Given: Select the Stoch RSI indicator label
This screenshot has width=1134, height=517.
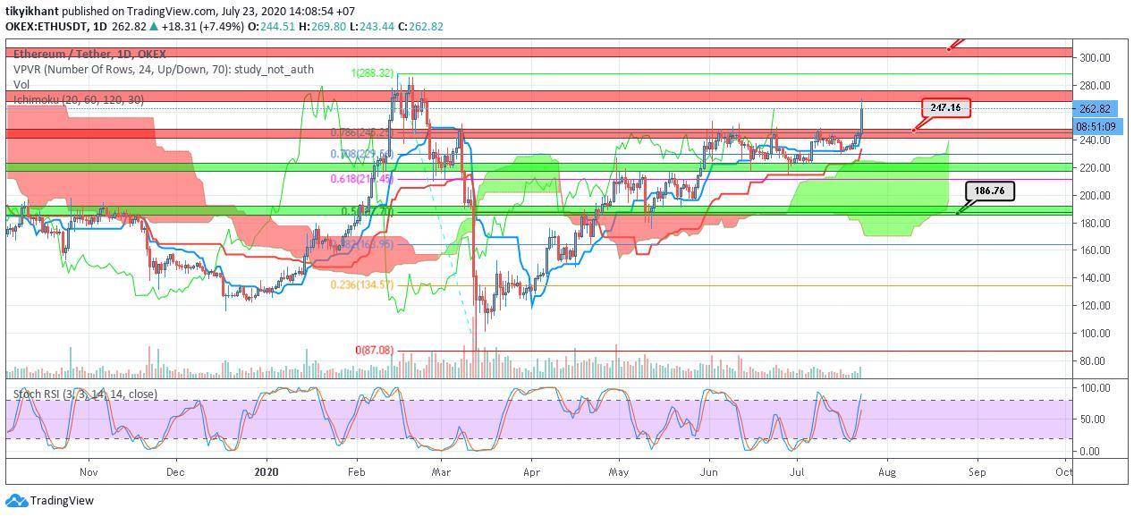Looking at the screenshot, I should pos(85,394).
